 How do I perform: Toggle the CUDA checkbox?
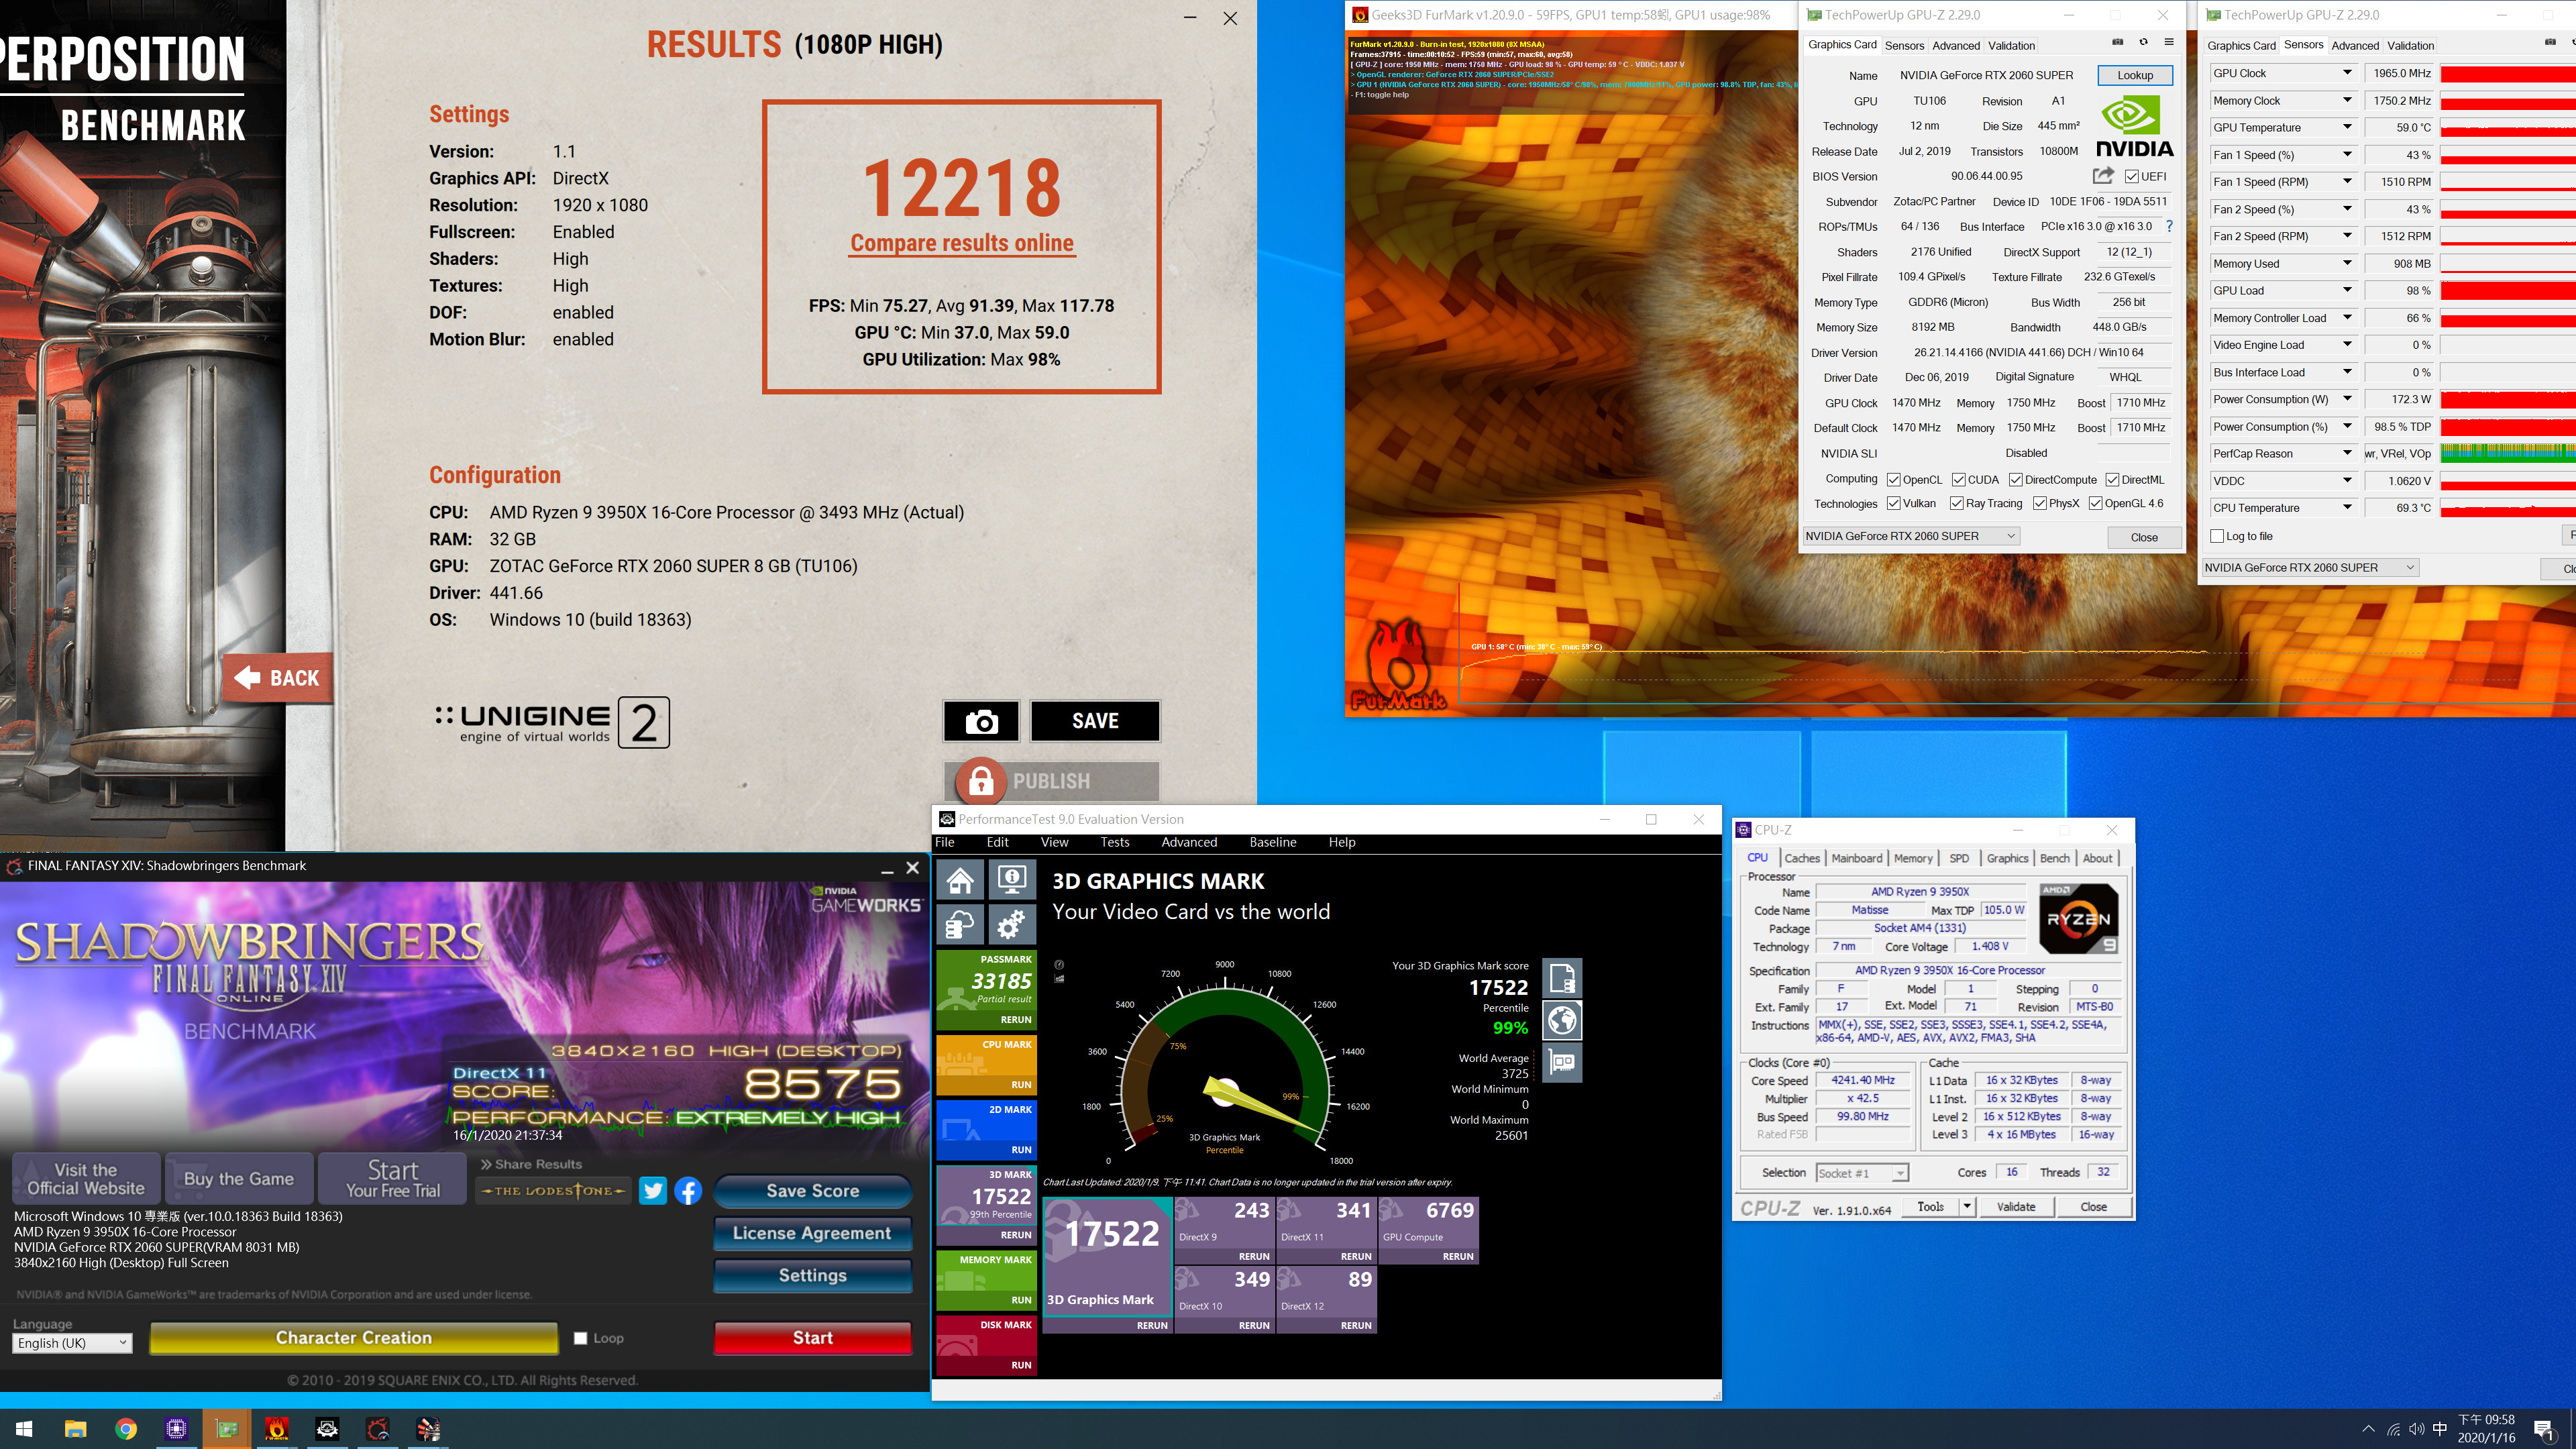pos(1958,480)
